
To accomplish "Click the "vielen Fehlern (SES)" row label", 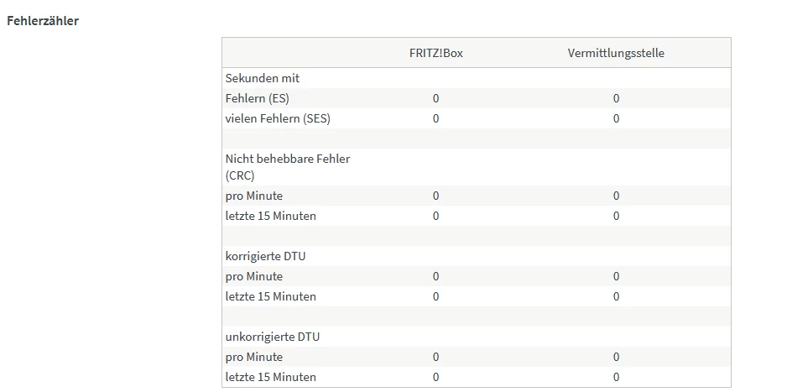I will pos(278,118).
